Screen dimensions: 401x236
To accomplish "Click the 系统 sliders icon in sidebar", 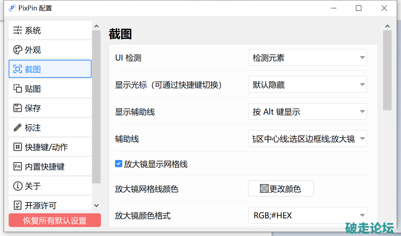I will coord(18,31).
